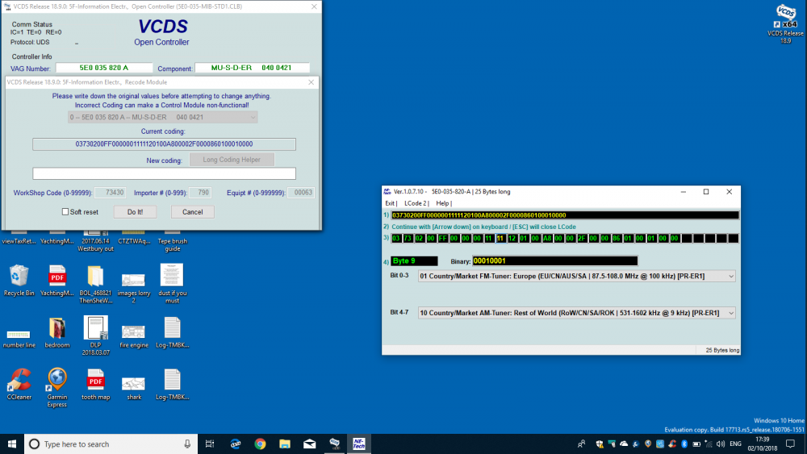The height and width of the screenshot is (454, 807).
Task: Switch to the VCDS app in the taskbar
Action: tap(335, 444)
